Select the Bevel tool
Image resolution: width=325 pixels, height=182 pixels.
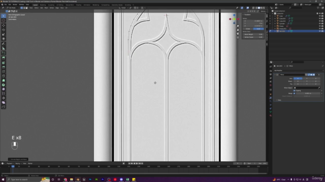click(x=4, y=67)
